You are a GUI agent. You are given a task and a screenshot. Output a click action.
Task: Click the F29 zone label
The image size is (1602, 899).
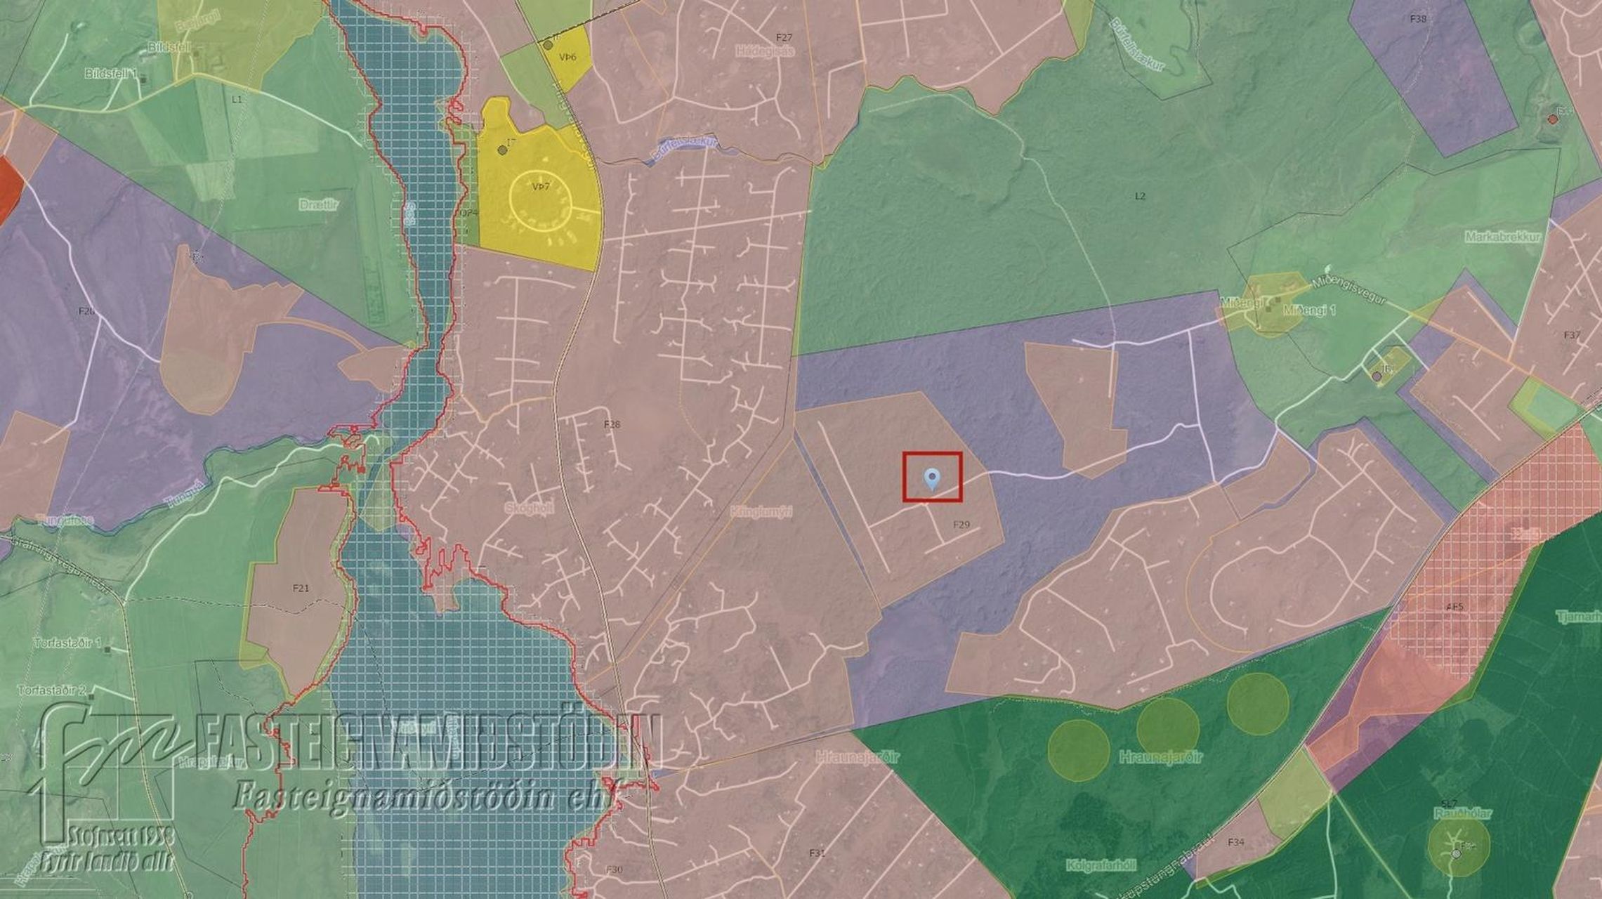tap(961, 525)
